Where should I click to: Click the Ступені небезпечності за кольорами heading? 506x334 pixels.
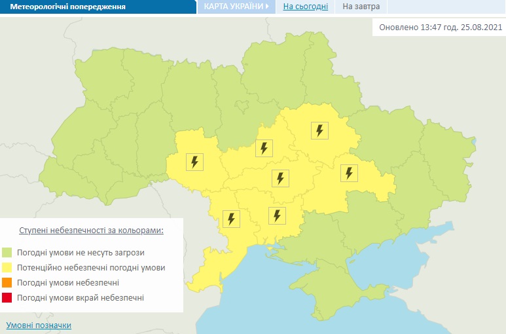91,231
